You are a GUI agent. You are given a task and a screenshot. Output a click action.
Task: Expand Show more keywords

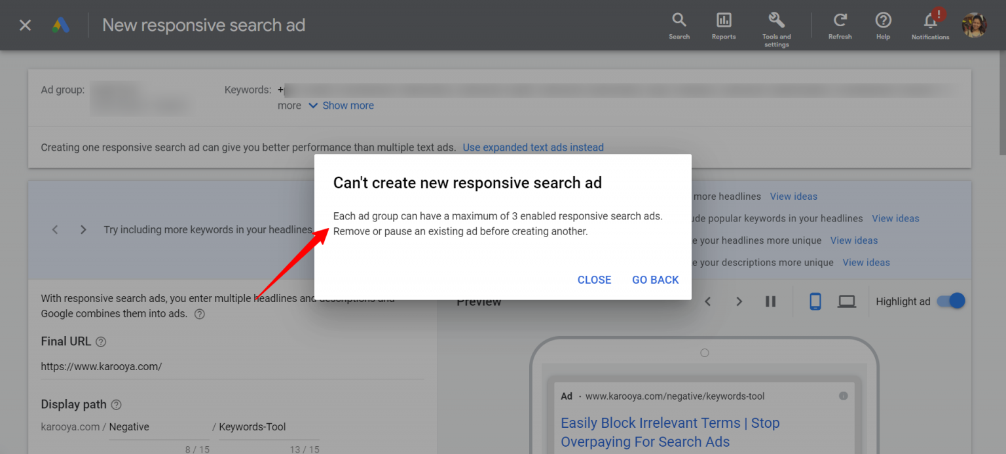click(x=348, y=105)
